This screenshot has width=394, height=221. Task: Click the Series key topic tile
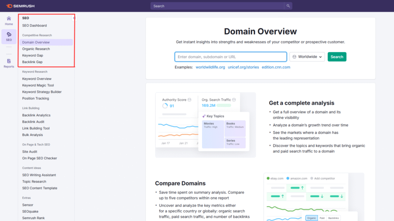click(235, 143)
